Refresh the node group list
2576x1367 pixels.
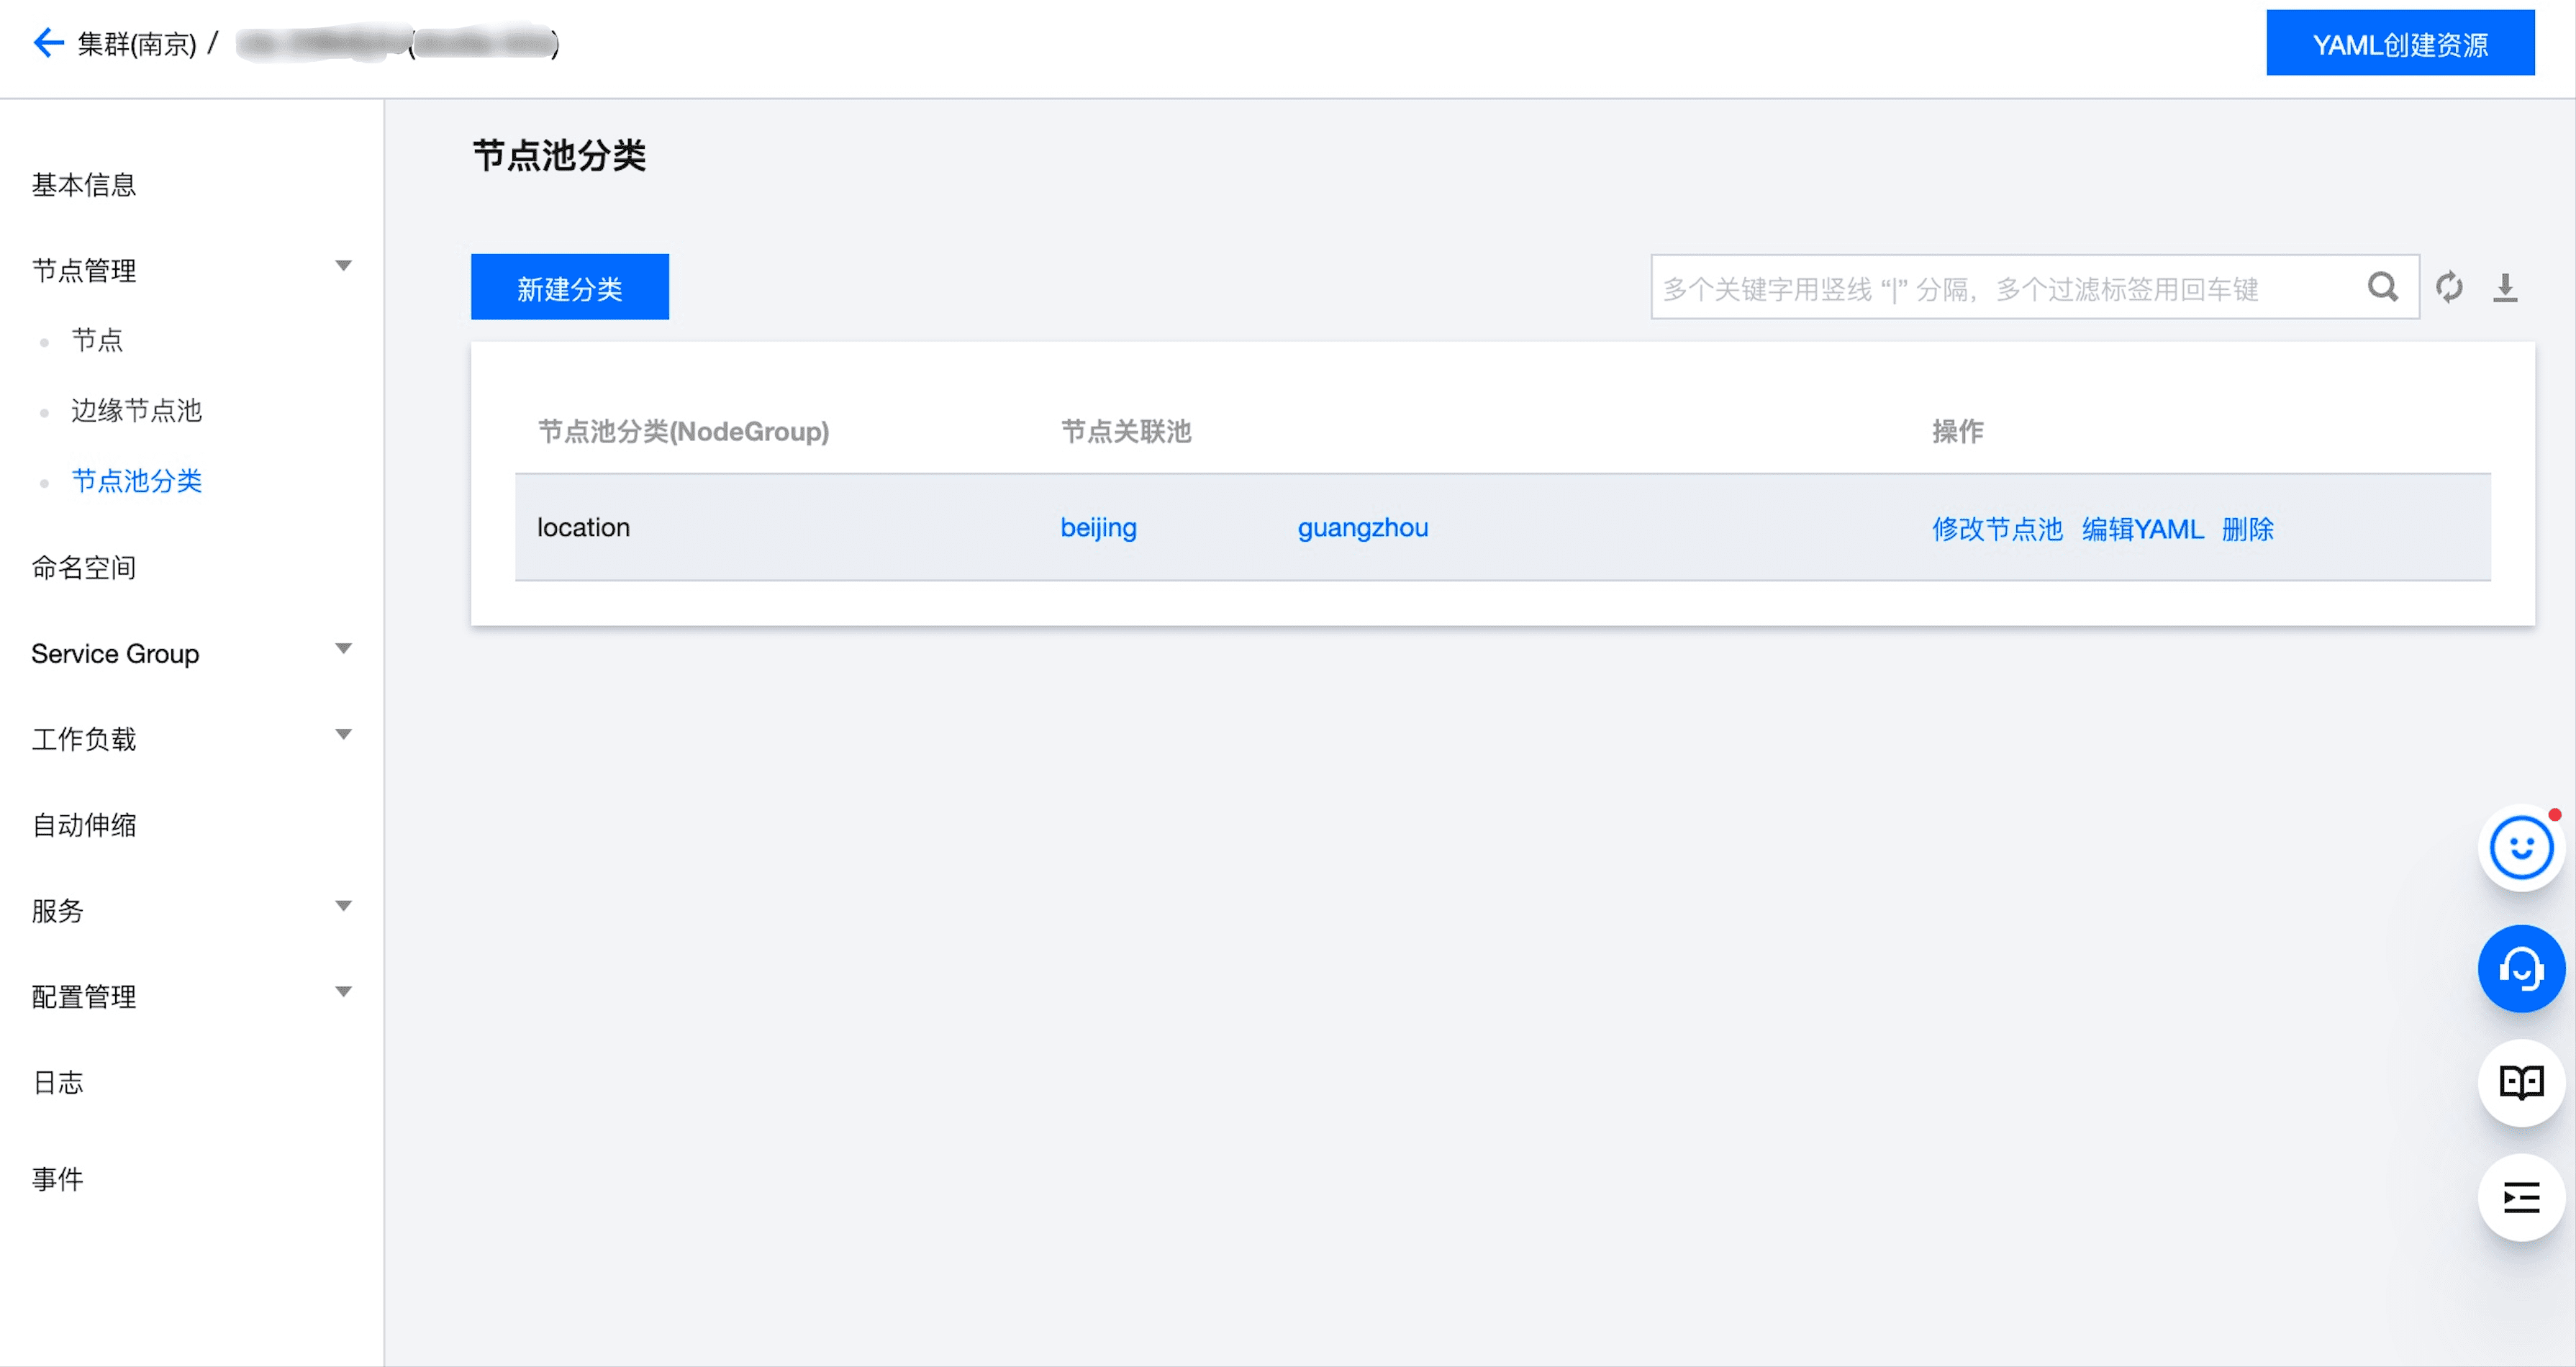tap(2449, 288)
